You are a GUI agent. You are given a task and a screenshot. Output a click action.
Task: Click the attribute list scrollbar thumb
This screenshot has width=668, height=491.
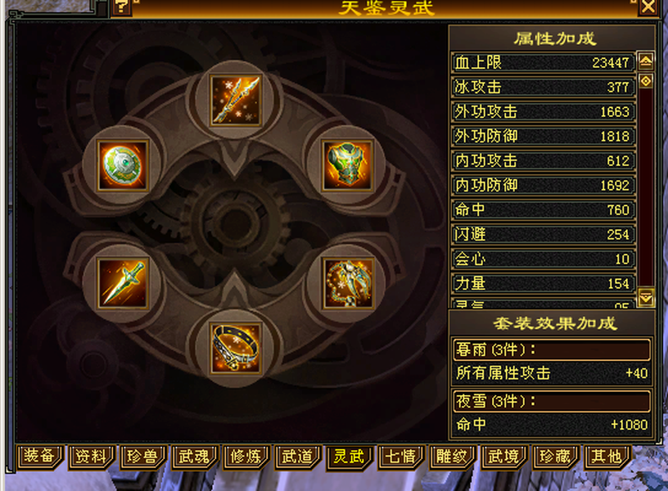click(x=646, y=81)
